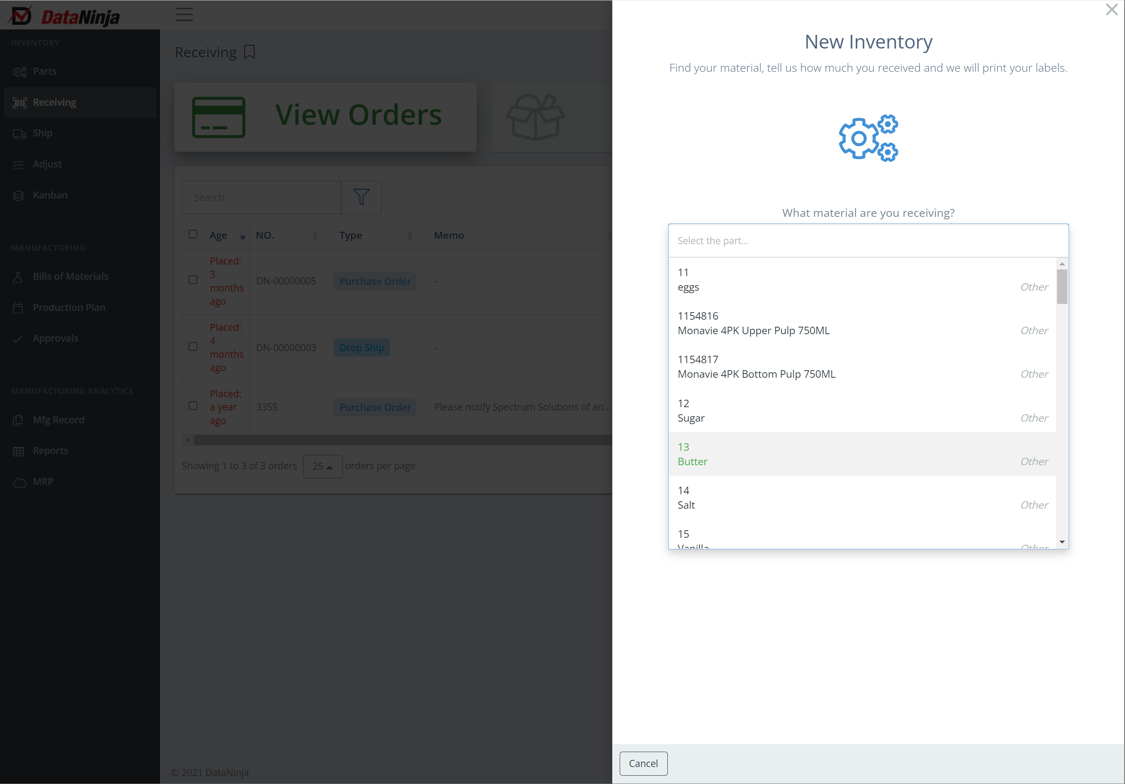Close the New Inventory panel

coord(1111,10)
